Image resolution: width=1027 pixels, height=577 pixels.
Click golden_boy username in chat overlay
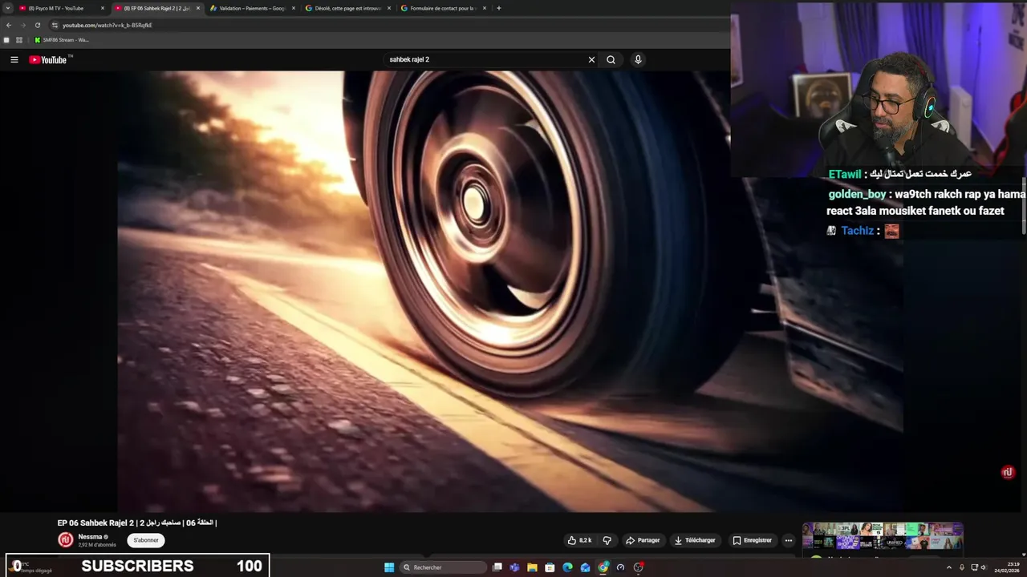(x=857, y=195)
